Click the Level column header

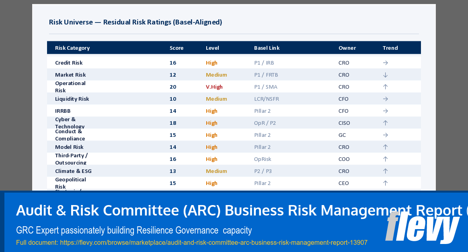pos(212,48)
